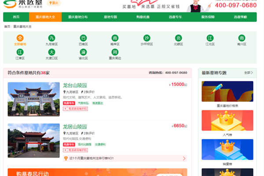Filter by 江津区 district icon
This screenshot has height=176, width=264.
[20, 52]
